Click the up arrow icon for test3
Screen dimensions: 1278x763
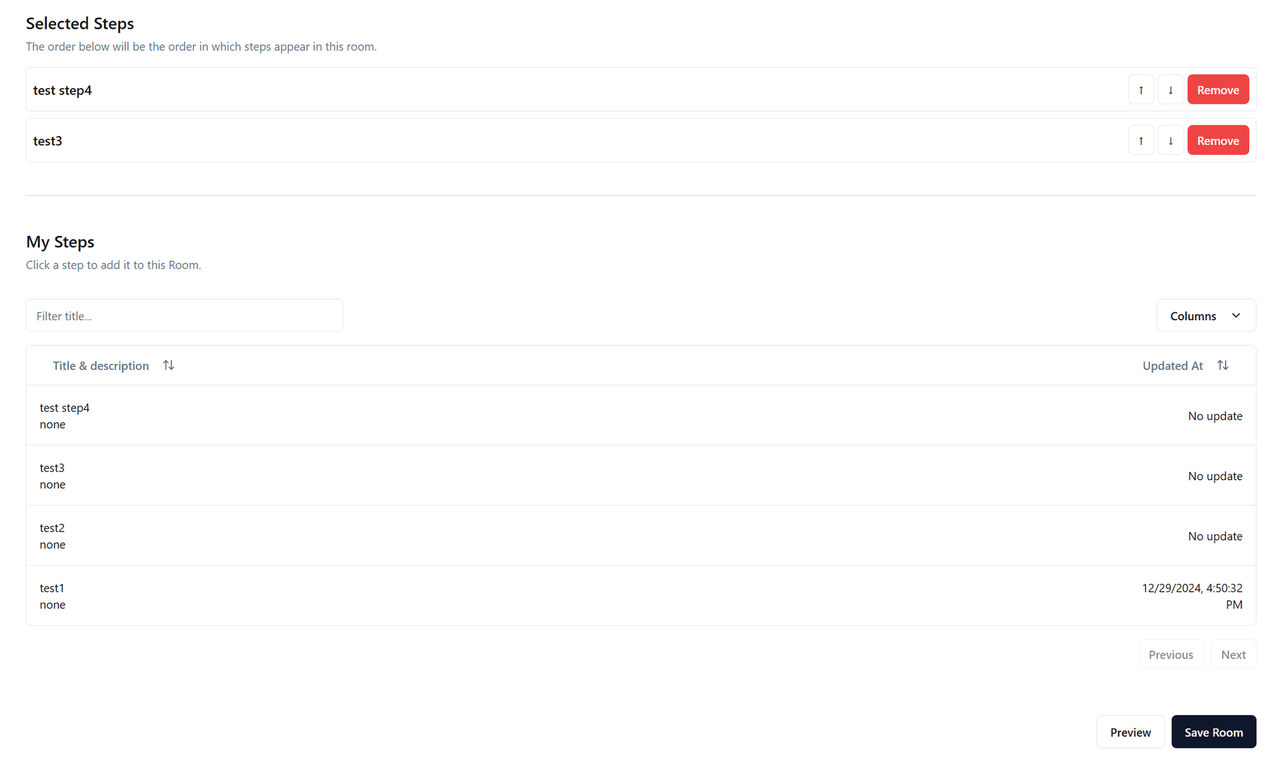point(1141,140)
